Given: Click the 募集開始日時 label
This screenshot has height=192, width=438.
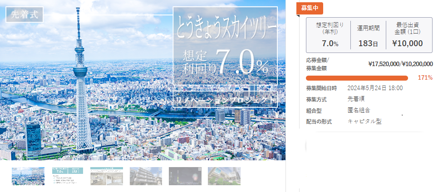Looking at the screenshot, I should pos(321,88).
